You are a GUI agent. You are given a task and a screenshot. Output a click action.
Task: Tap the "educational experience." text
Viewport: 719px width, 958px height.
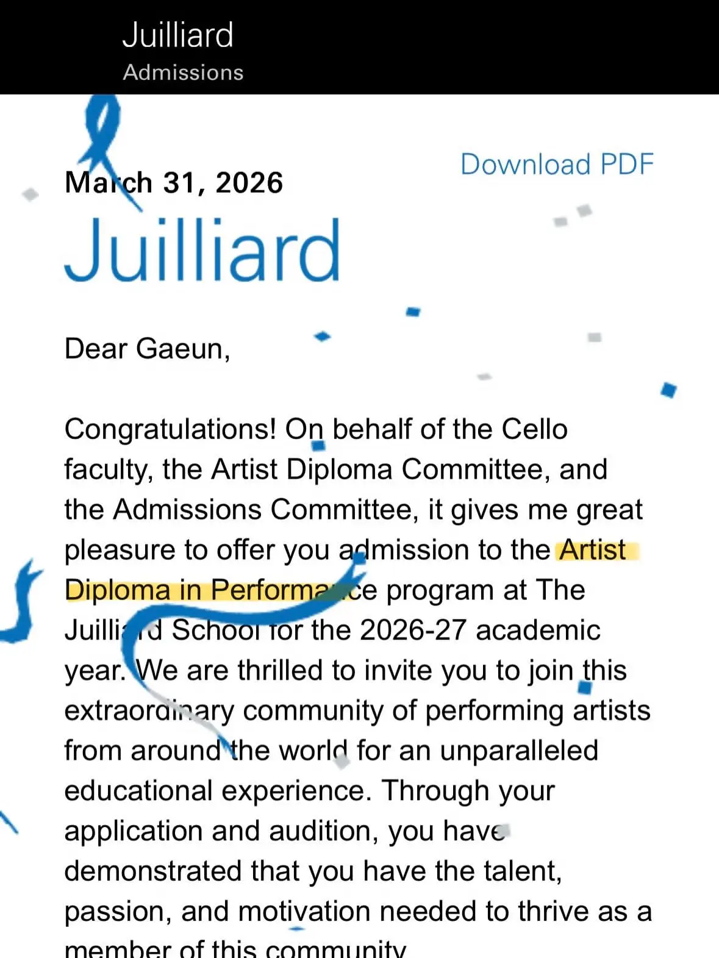coord(218,792)
